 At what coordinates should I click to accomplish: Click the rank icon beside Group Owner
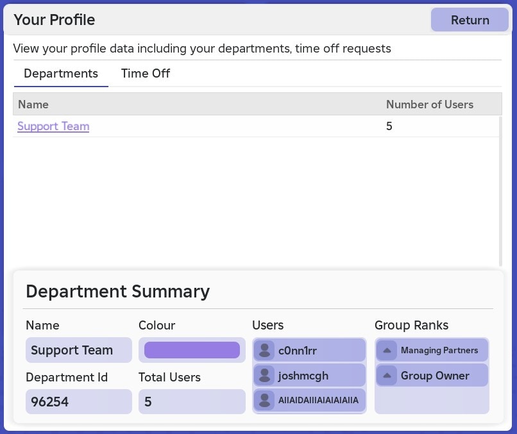(387, 375)
